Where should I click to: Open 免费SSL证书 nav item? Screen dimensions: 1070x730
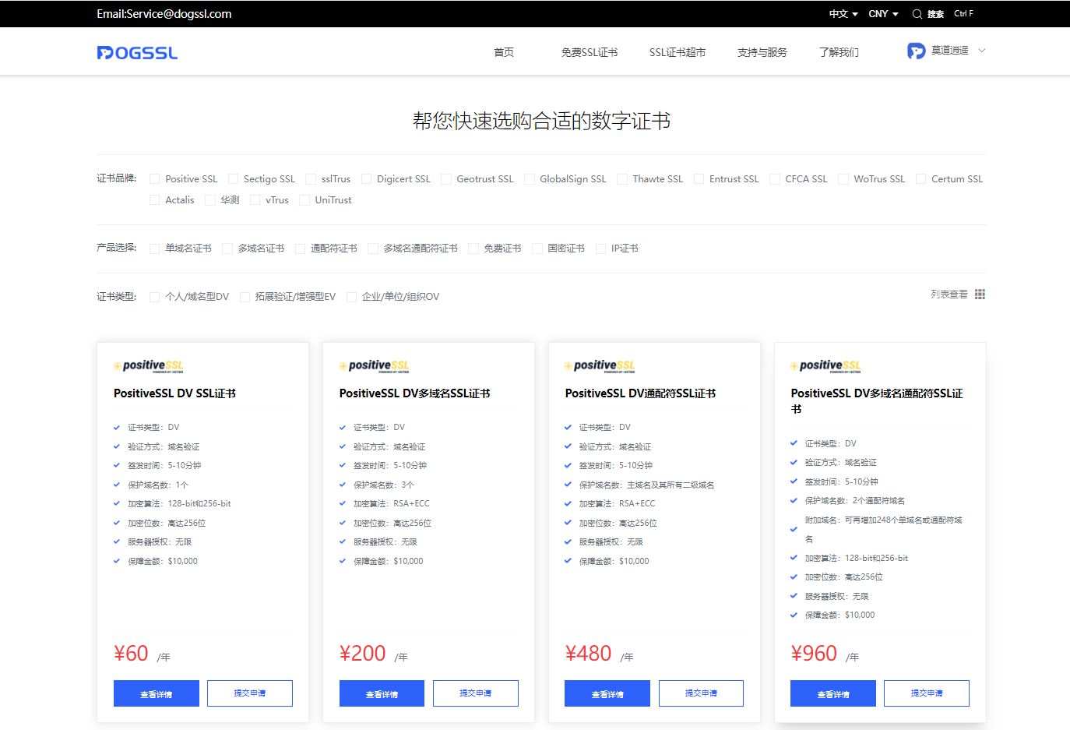click(x=590, y=52)
